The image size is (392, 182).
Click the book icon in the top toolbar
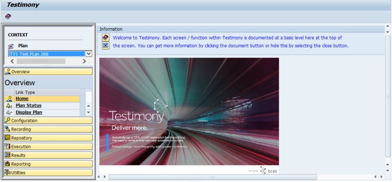(x=8, y=16)
